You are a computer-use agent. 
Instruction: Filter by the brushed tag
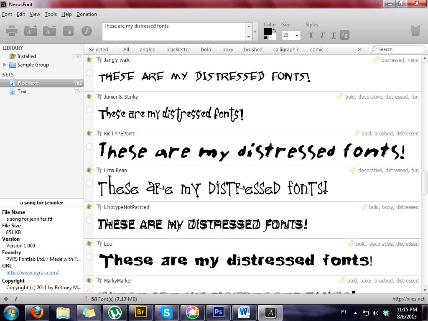pyautogui.click(x=253, y=49)
